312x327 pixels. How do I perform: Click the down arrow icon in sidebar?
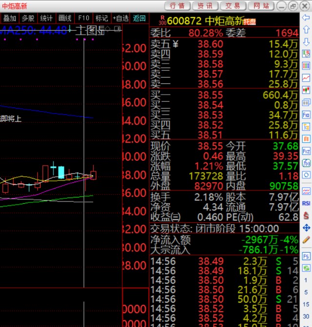click(306, 42)
